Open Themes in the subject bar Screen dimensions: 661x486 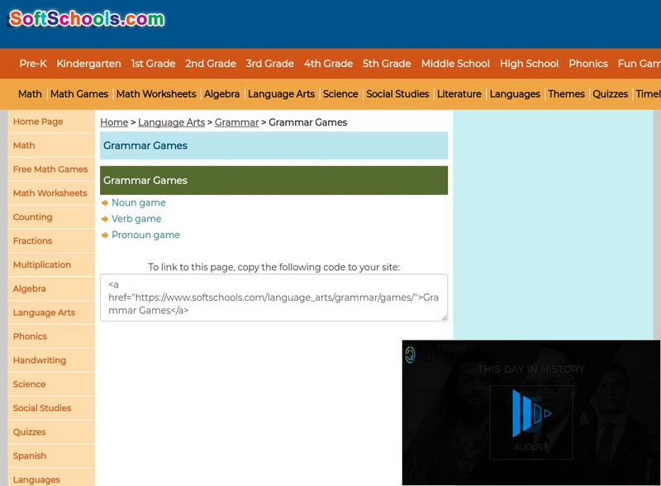pyautogui.click(x=566, y=93)
